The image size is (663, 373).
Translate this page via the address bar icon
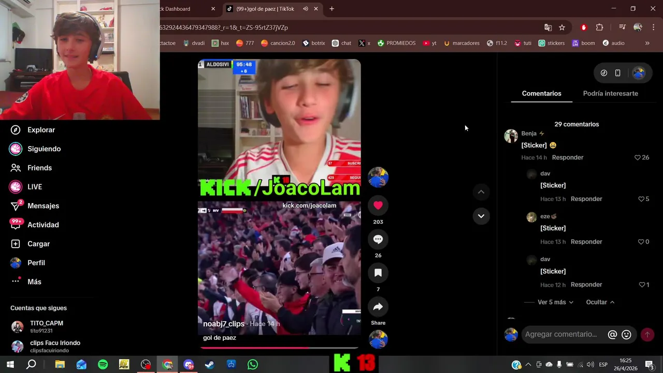tap(548, 27)
